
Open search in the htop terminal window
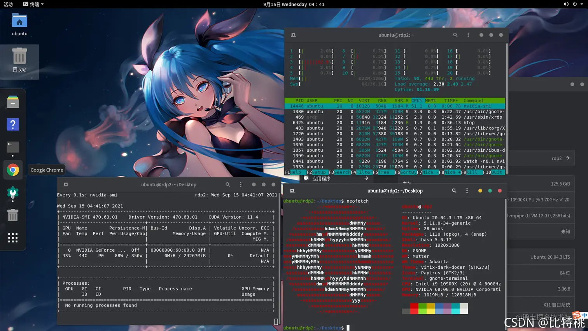coord(455,35)
